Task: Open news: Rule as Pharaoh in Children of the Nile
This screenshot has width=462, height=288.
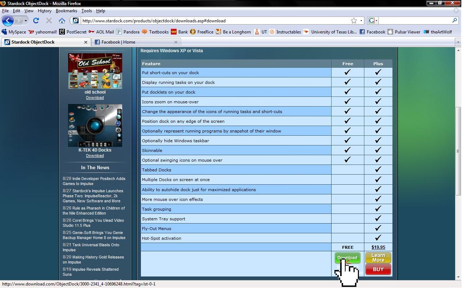Action: point(94,211)
